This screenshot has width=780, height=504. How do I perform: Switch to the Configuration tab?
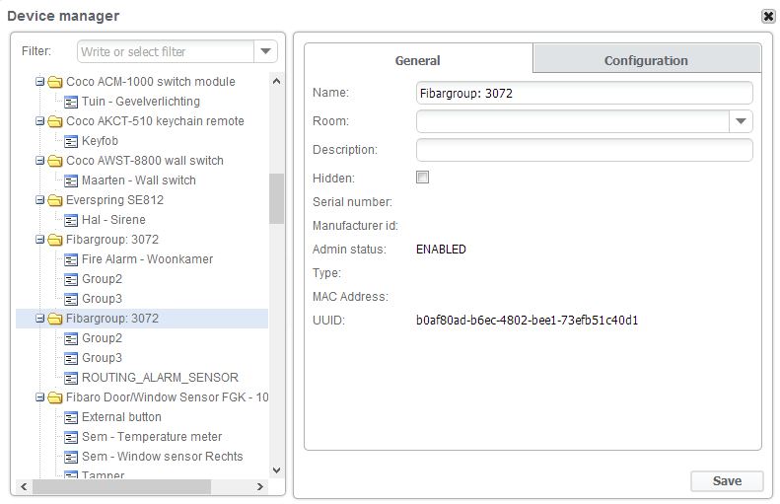(x=646, y=60)
